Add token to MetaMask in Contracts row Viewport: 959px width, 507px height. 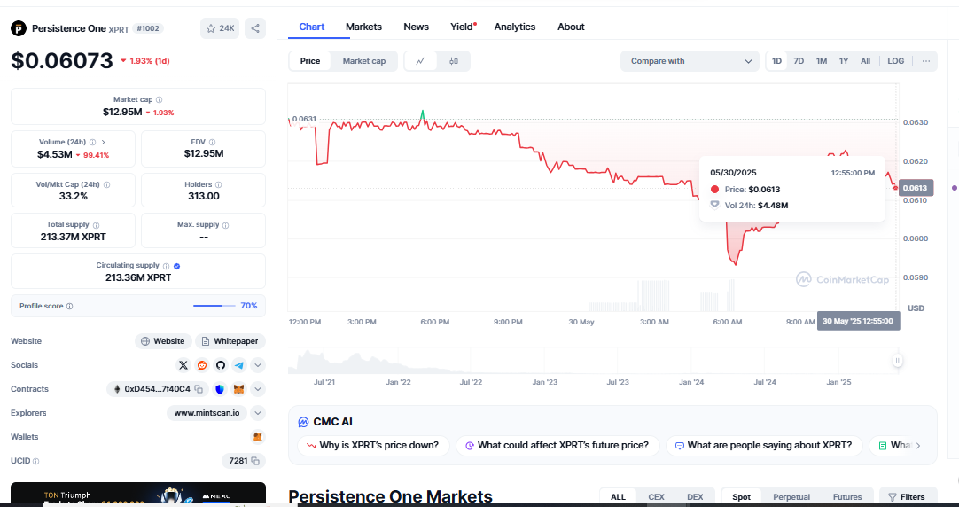coord(239,389)
